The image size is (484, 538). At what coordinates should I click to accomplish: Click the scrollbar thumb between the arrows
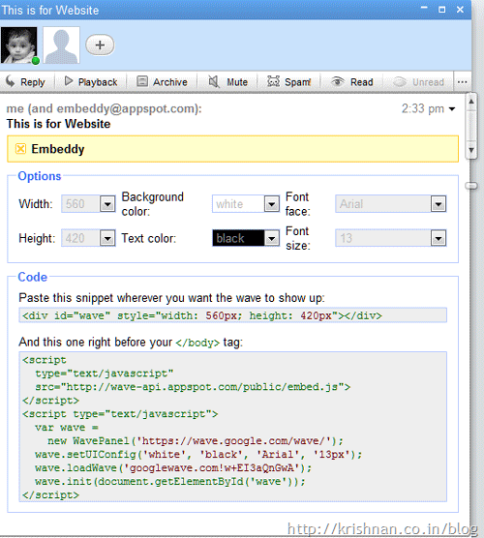pos(471,125)
